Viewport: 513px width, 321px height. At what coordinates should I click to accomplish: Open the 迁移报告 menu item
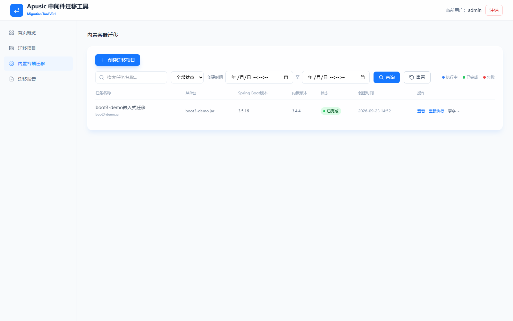pos(38,79)
